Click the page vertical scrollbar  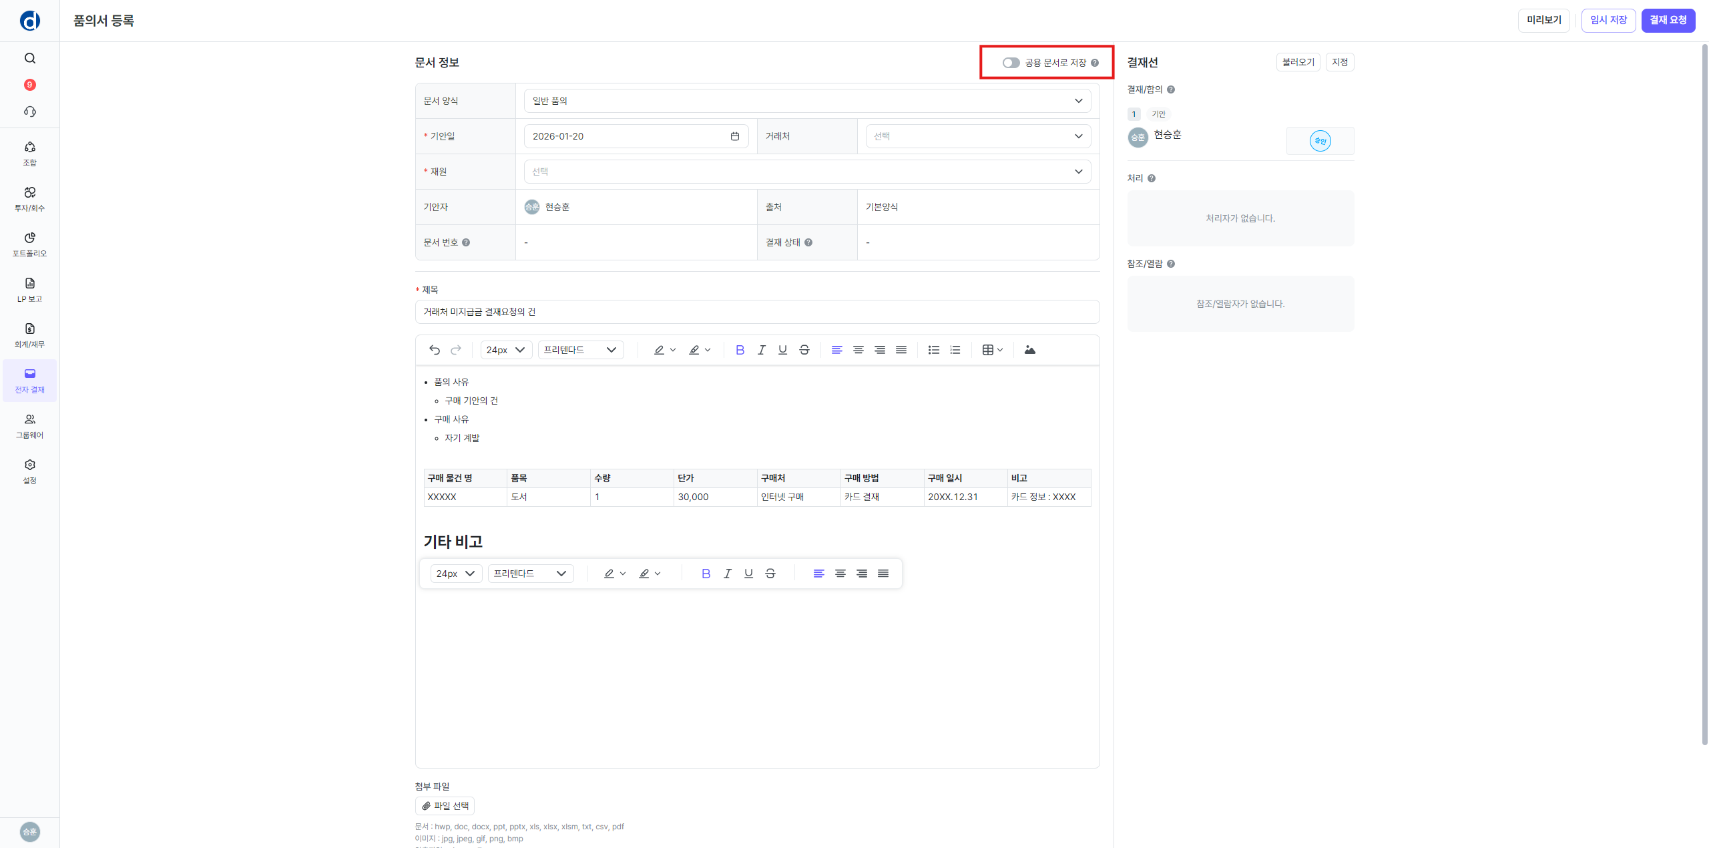click(x=1704, y=394)
